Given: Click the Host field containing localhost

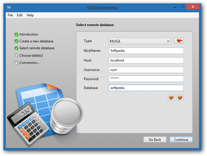Looking at the screenshot, I should (x=146, y=60).
